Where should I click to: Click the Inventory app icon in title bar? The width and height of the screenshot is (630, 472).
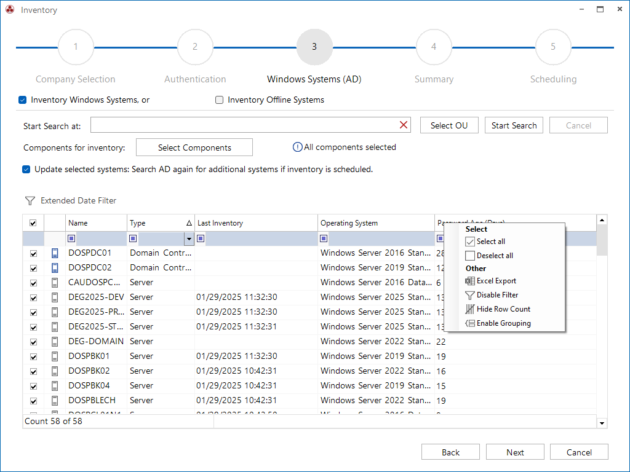click(10, 10)
